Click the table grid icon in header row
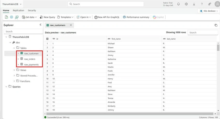This screenshot has height=119, width=220. 47,39
